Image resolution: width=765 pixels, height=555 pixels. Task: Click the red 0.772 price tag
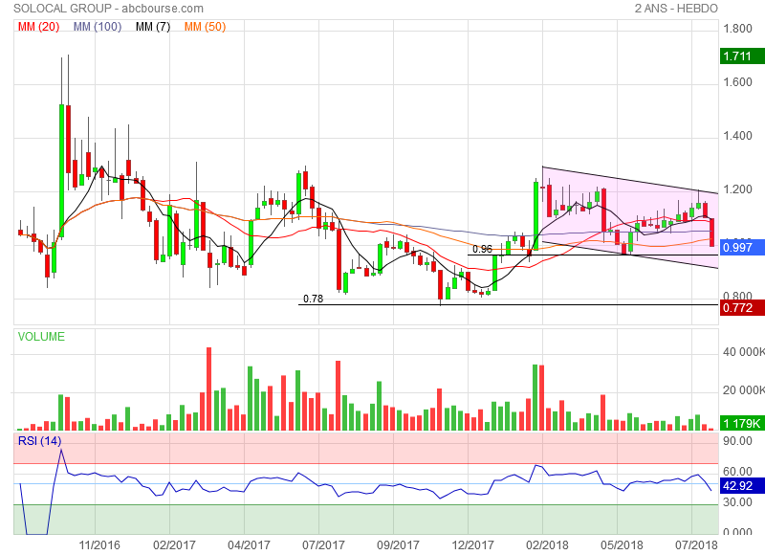(742, 308)
